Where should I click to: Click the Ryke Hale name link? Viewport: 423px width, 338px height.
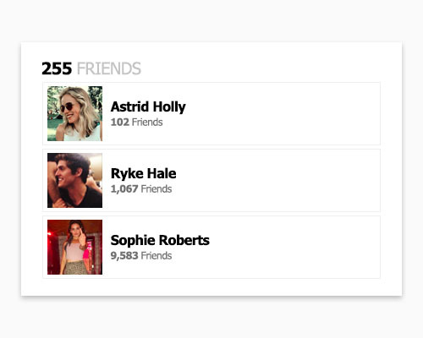click(x=143, y=173)
